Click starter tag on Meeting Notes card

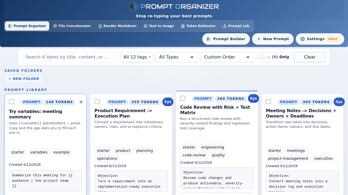[275, 151]
